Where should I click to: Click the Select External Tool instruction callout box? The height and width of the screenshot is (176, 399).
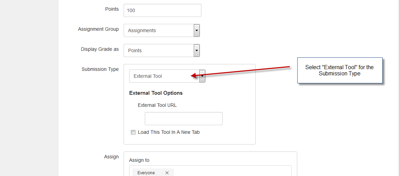click(x=340, y=70)
